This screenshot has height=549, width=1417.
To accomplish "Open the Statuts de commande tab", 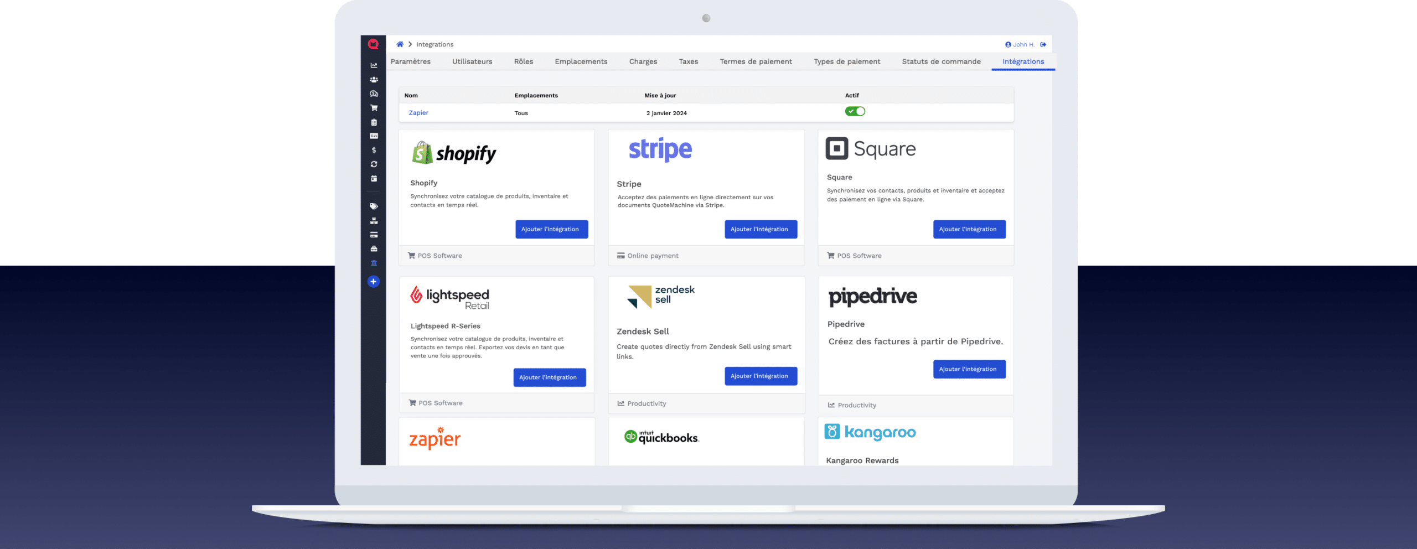I will pyautogui.click(x=941, y=61).
